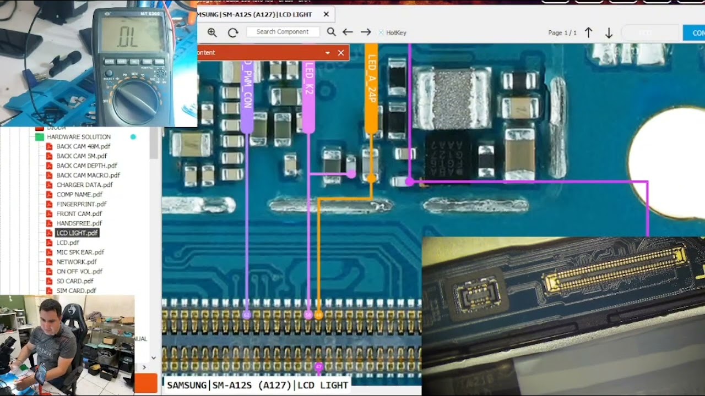The image size is (705, 396).
Task: Open the Content panel dropdown arrow
Action: 328,53
